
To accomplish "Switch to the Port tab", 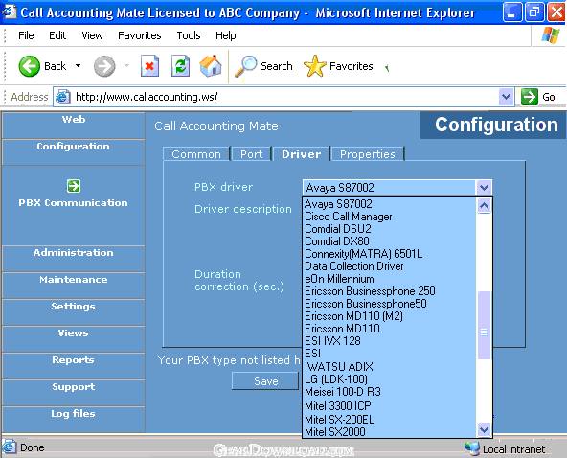I will point(251,154).
